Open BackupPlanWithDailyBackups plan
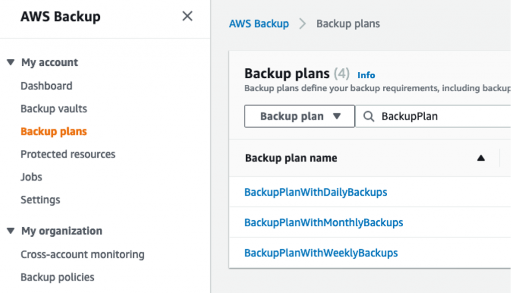511x293 pixels. [316, 192]
